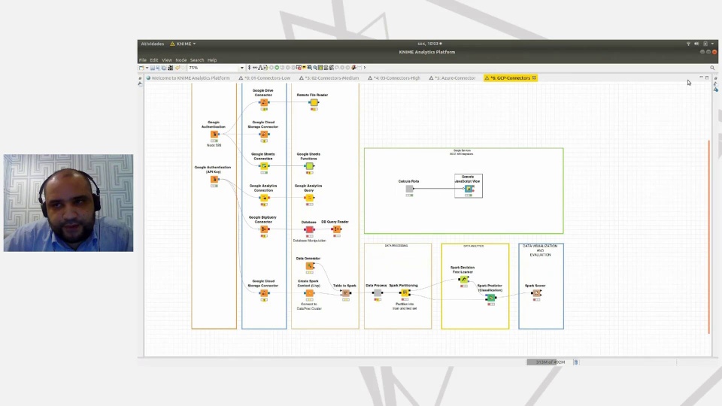Minimize the editor pane

[x=701, y=77]
